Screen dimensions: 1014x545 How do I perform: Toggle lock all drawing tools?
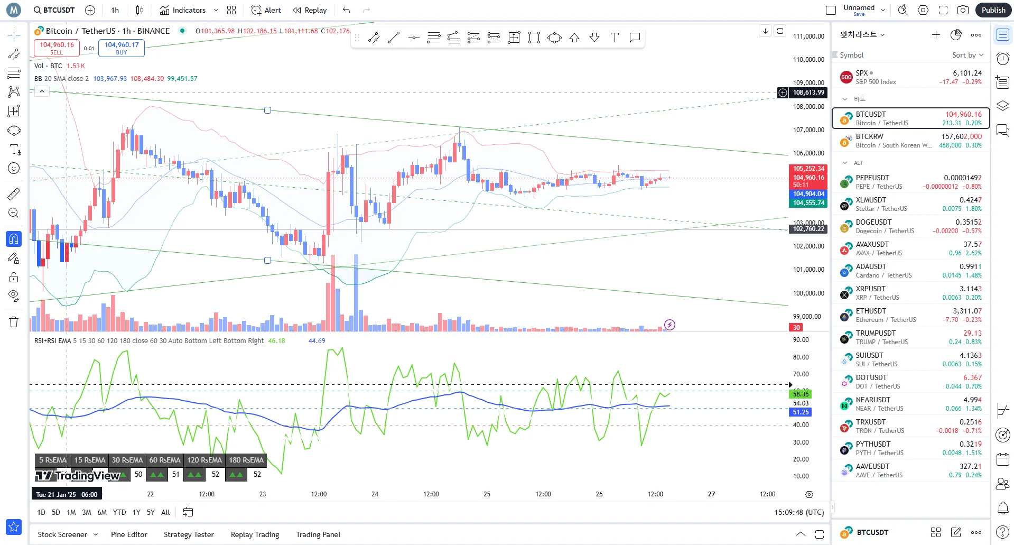click(14, 277)
